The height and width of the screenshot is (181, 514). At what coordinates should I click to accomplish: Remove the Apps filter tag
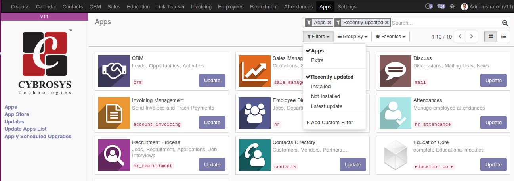pos(329,23)
